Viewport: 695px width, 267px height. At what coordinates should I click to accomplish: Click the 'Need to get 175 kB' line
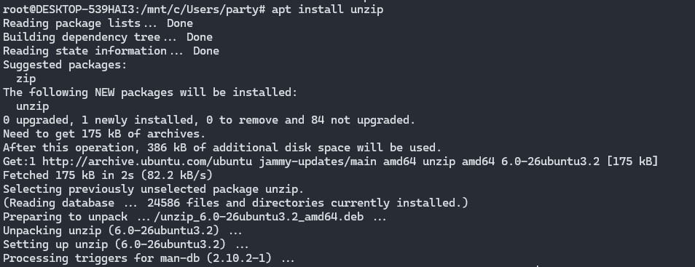point(104,134)
